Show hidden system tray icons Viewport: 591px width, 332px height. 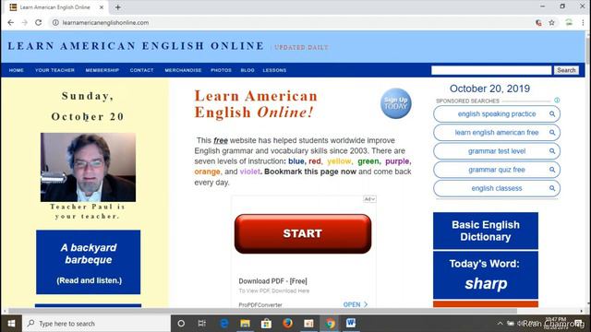click(501, 324)
